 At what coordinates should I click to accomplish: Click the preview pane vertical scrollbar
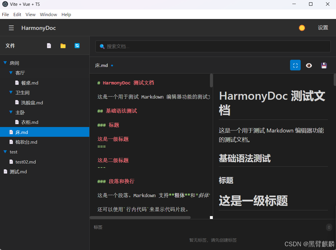(335, 80)
